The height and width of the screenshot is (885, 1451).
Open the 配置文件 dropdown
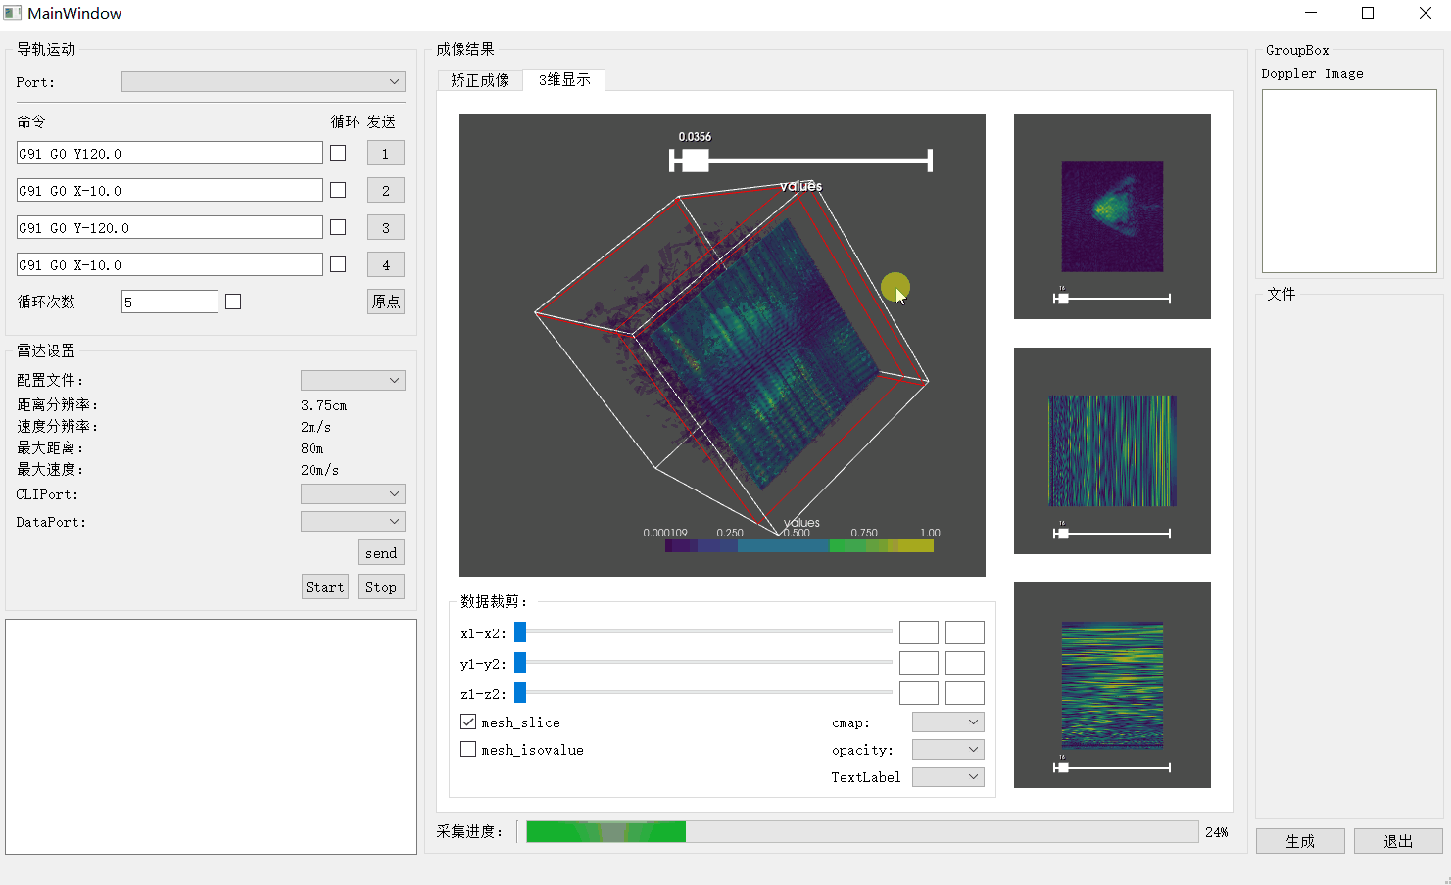coord(353,380)
